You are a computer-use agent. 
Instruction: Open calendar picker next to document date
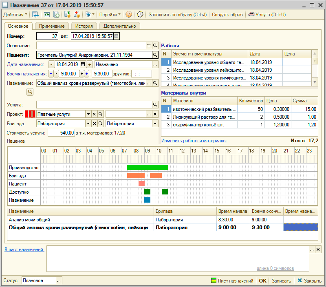click(x=117, y=36)
